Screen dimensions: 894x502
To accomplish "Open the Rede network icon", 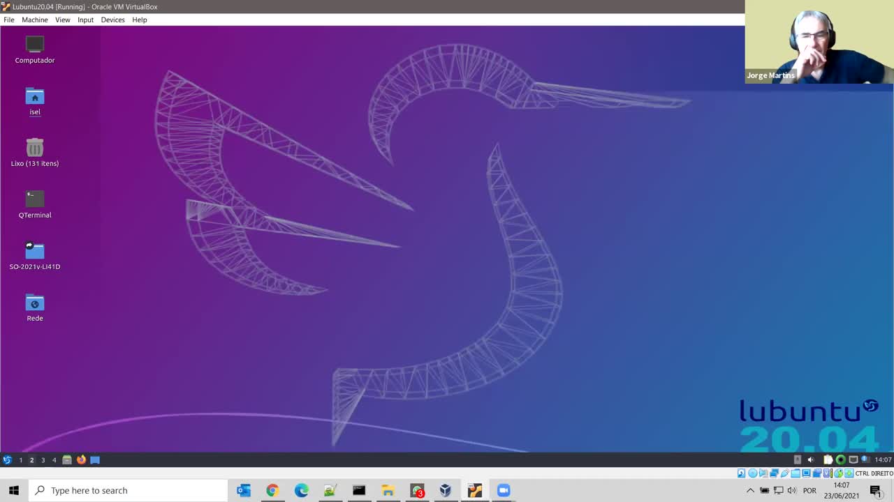I will click(x=35, y=307).
